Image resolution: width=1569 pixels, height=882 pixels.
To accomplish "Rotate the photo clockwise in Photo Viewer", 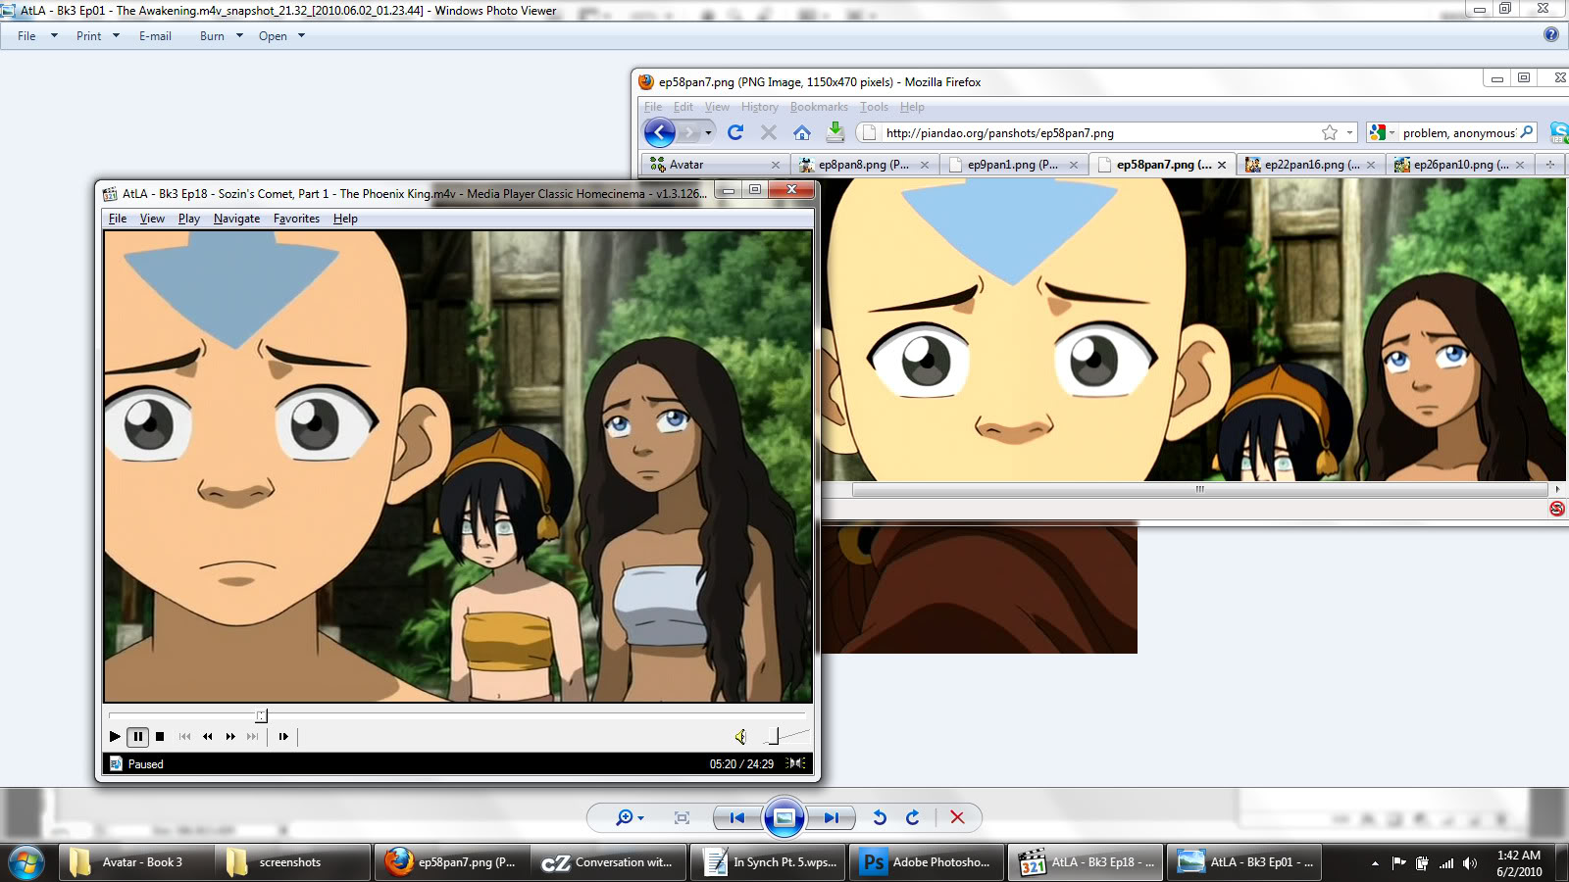I will click(913, 817).
